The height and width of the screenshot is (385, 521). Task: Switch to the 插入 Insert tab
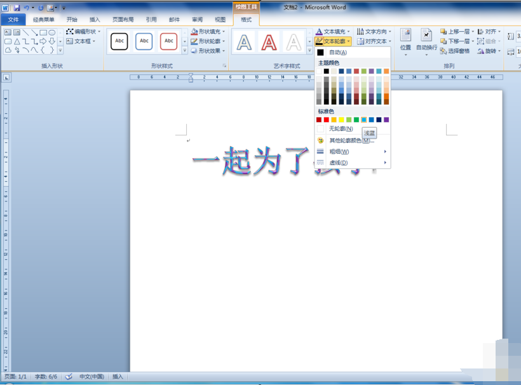(x=95, y=20)
